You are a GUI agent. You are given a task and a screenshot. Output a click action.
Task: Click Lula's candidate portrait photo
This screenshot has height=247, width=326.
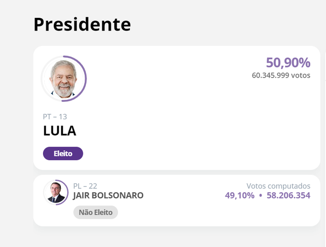coord(64,79)
